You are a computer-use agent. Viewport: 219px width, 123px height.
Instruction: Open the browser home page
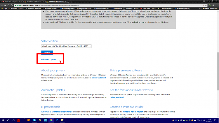pos(12,6)
